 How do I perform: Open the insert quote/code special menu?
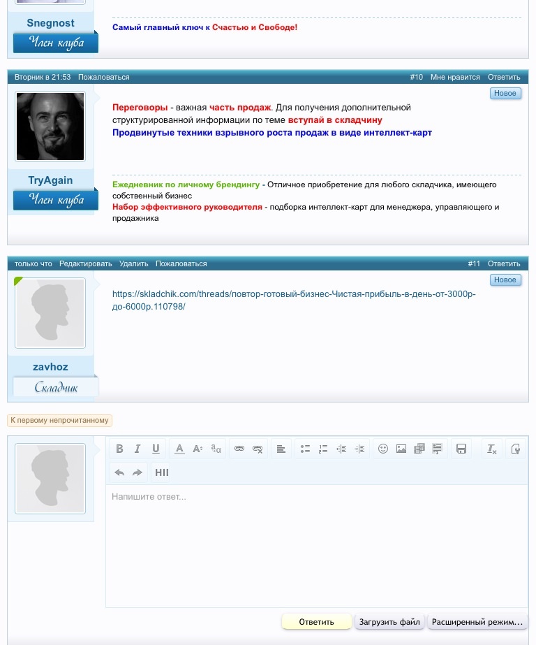click(438, 449)
